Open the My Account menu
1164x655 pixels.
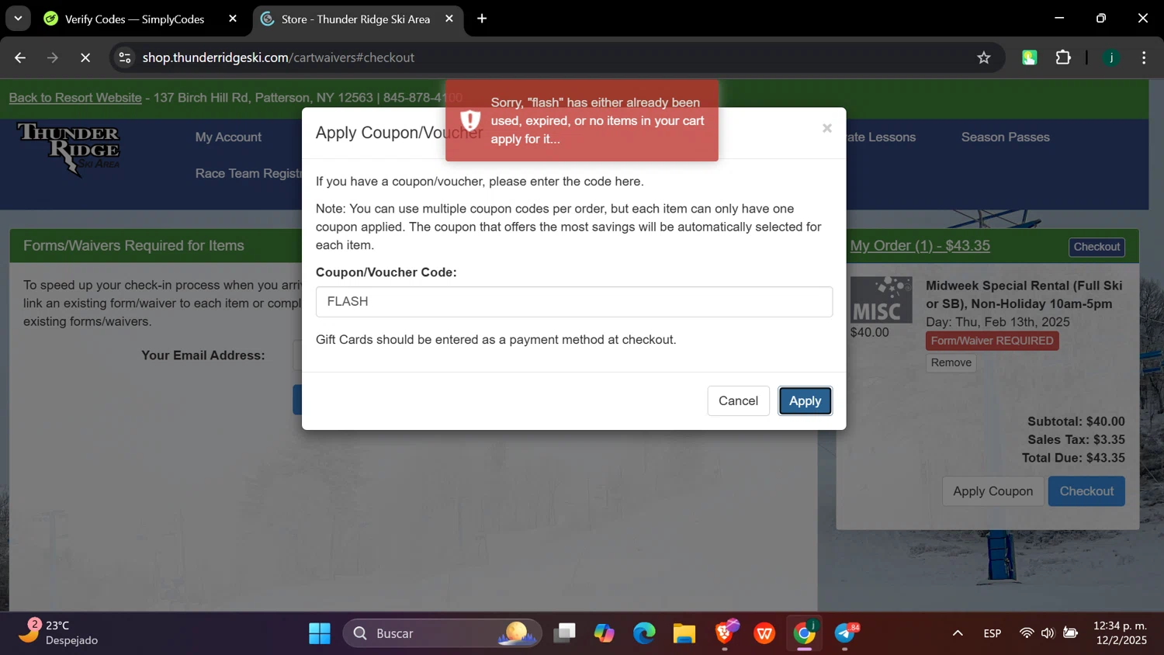228,137
